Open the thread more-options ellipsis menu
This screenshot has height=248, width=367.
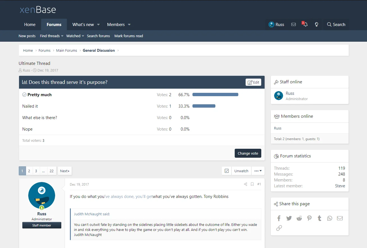click(x=258, y=171)
